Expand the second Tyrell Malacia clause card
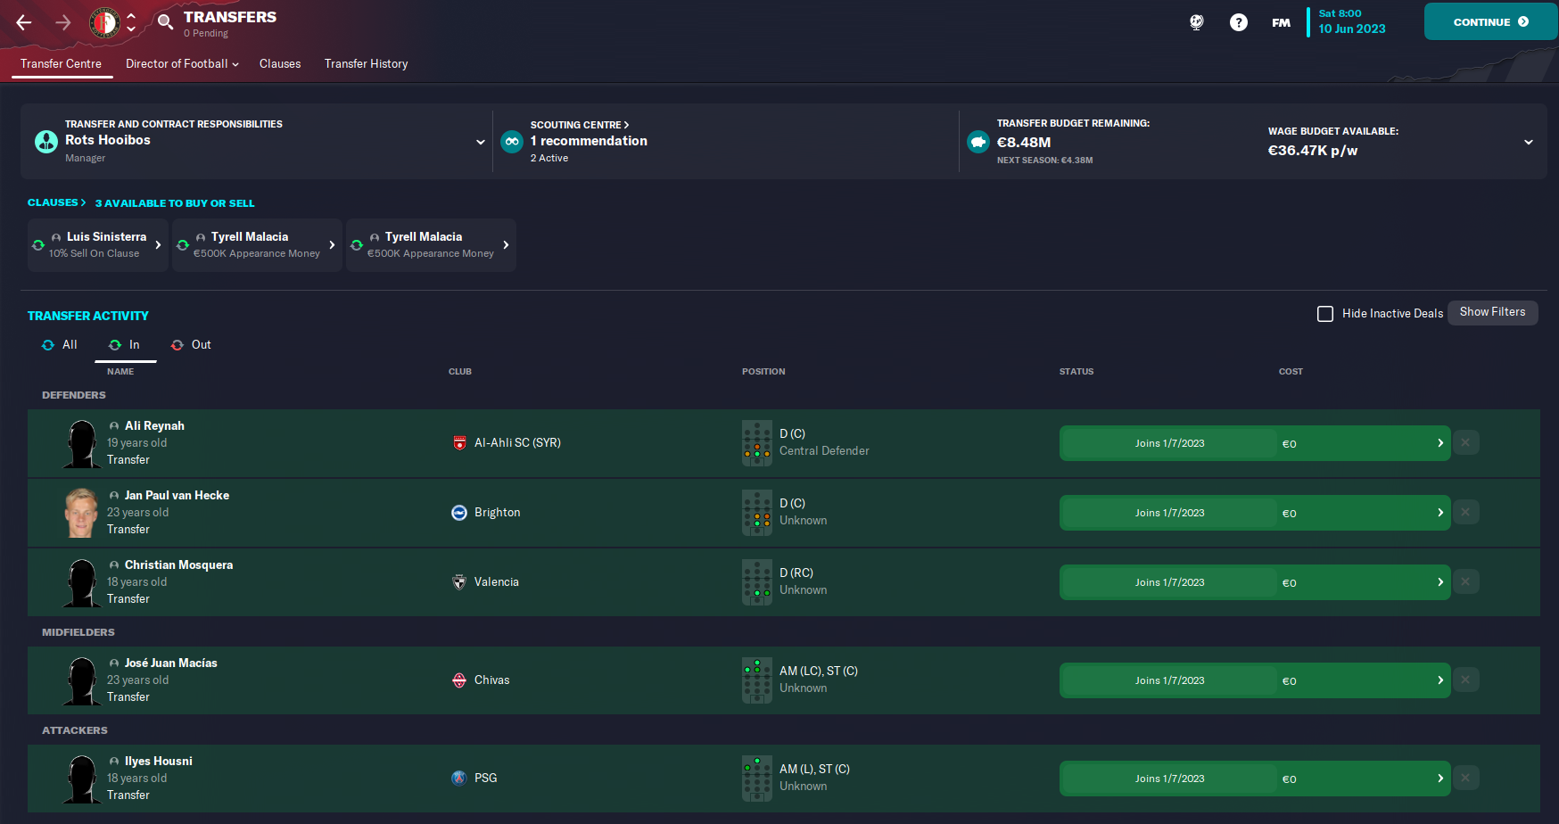The image size is (1559, 824). click(431, 245)
